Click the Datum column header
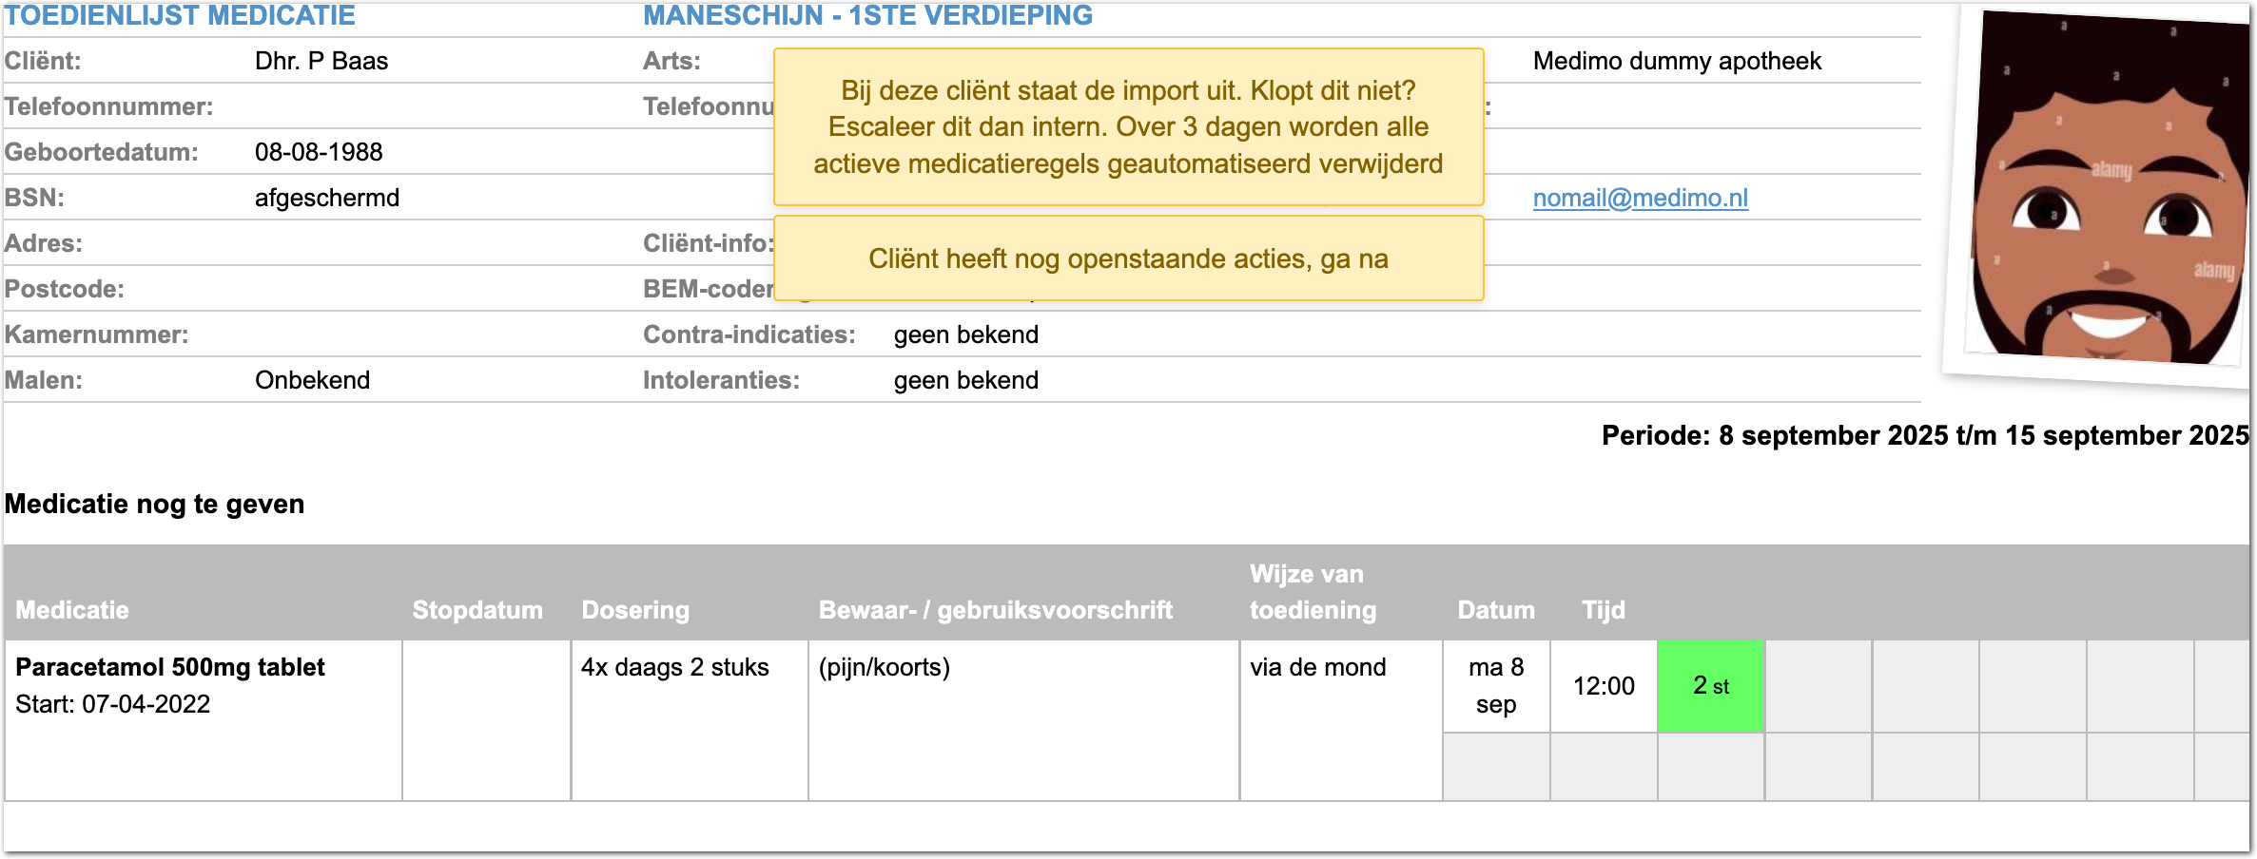 [1495, 610]
